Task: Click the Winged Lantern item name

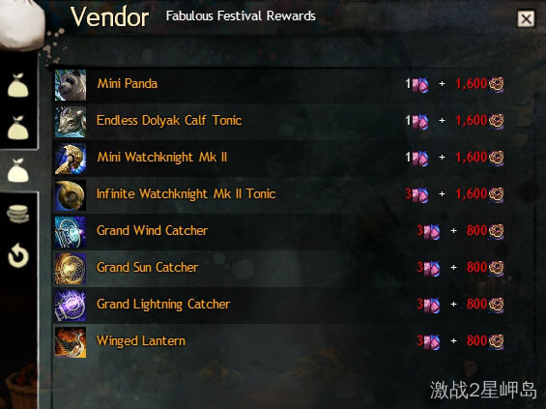Action: point(141,340)
